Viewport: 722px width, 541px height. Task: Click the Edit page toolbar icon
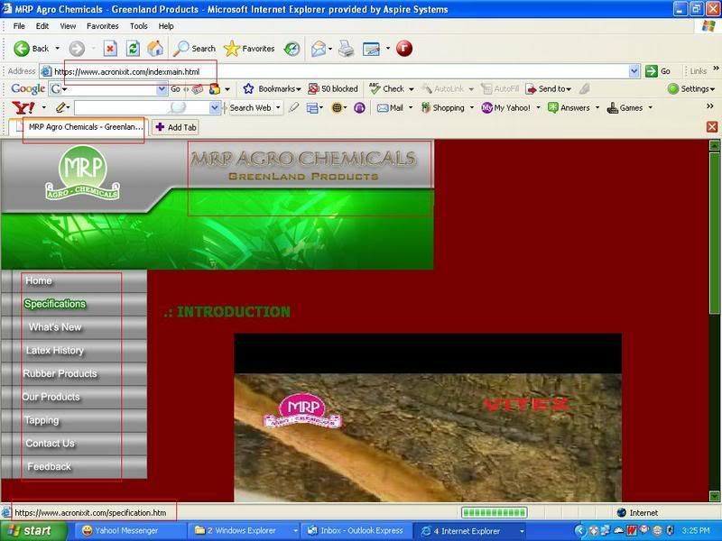pyautogui.click(x=371, y=49)
